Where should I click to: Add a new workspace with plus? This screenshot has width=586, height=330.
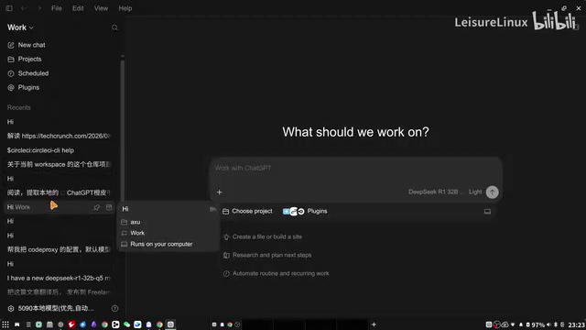point(374,324)
